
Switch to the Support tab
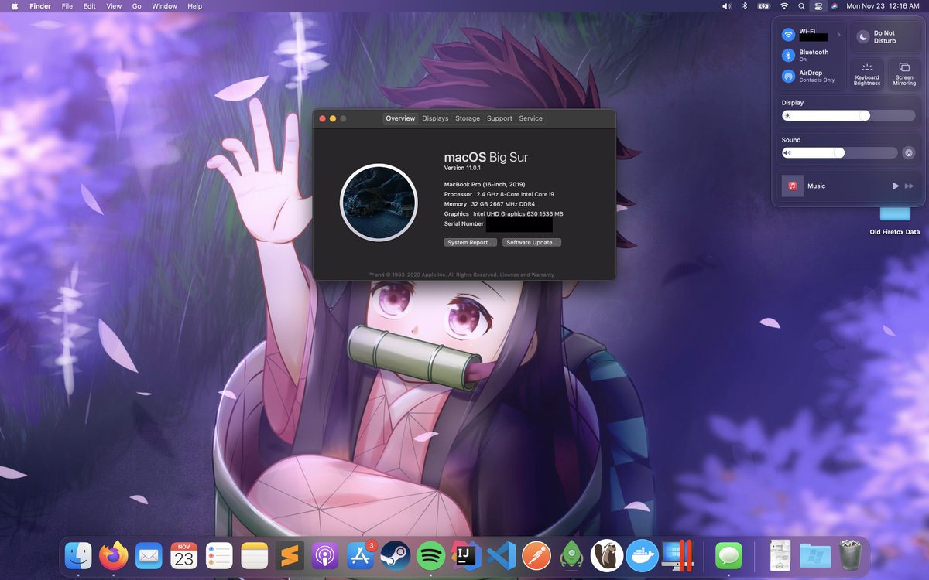coord(499,118)
